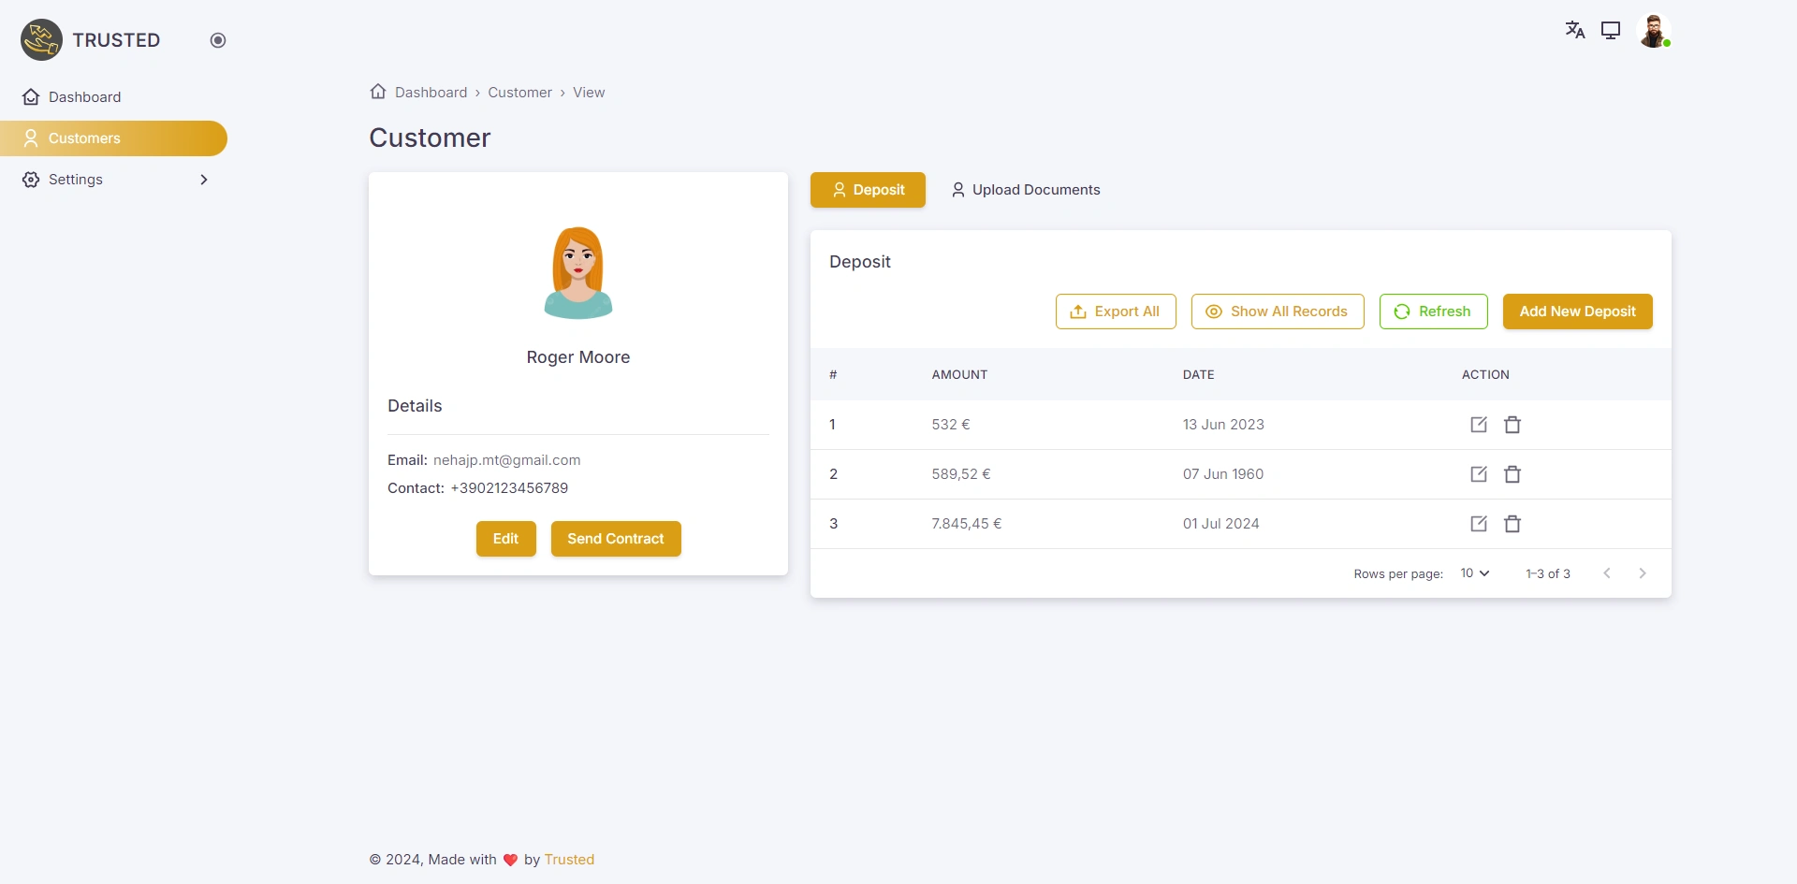Open the rows per page dropdown

(1475, 573)
